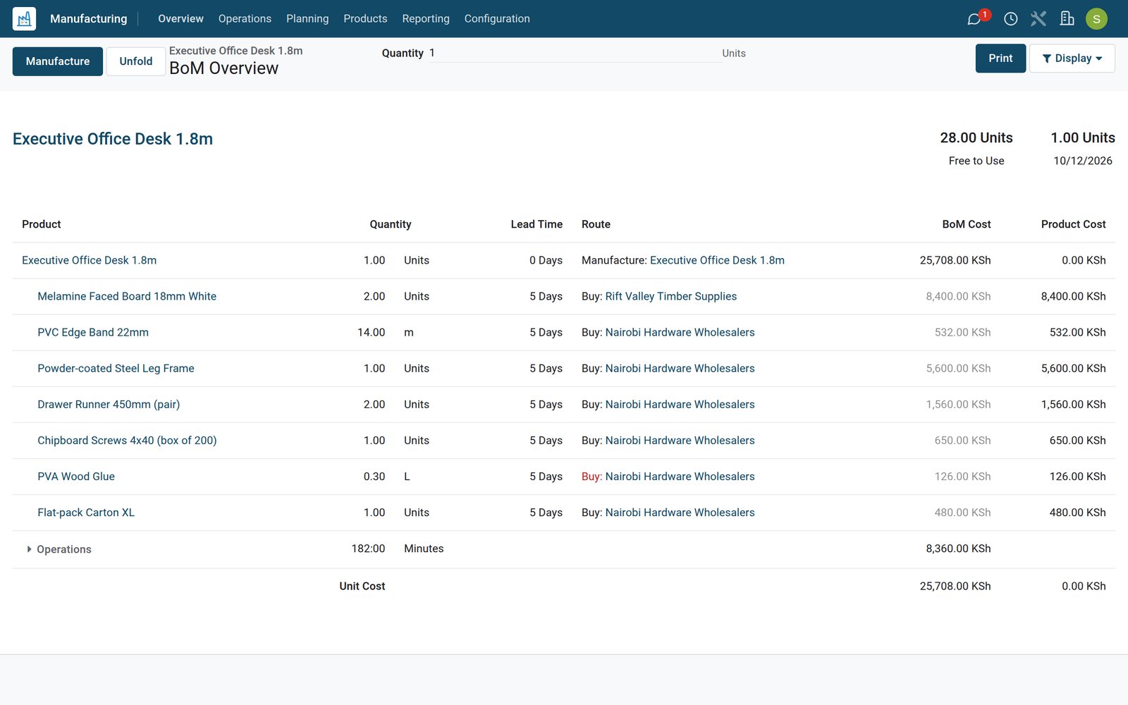Open Powder-coated Steel Leg Frame product
Image resolution: width=1128 pixels, height=705 pixels.
116,368
